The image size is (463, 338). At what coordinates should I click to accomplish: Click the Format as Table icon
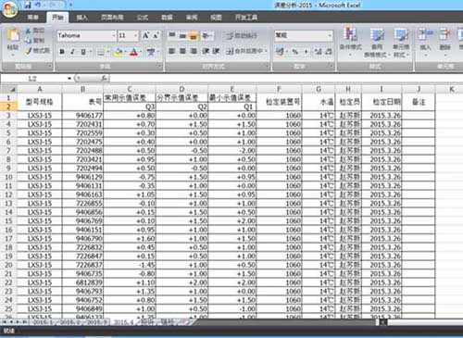[x=377, y=35]
